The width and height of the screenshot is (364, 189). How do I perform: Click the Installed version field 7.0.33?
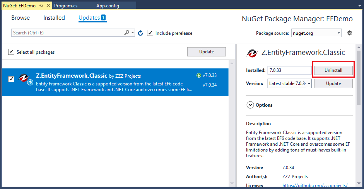point(289,70)
